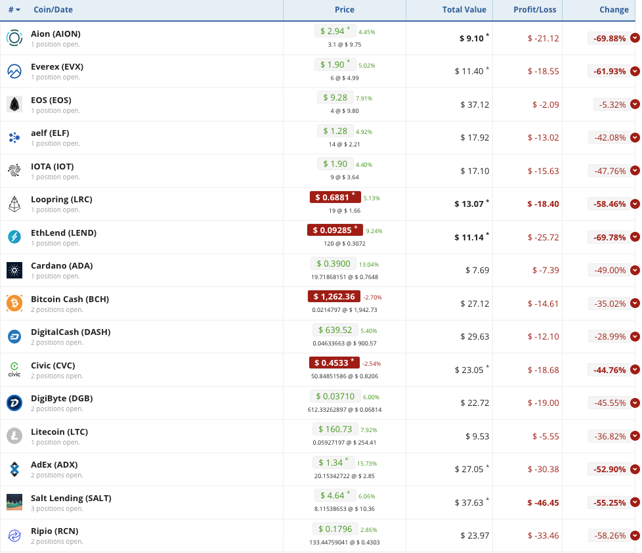Open the Aion (AION) coin name
Image resolution: width=642 pixels, height=553 pixels.
(56, 33)
